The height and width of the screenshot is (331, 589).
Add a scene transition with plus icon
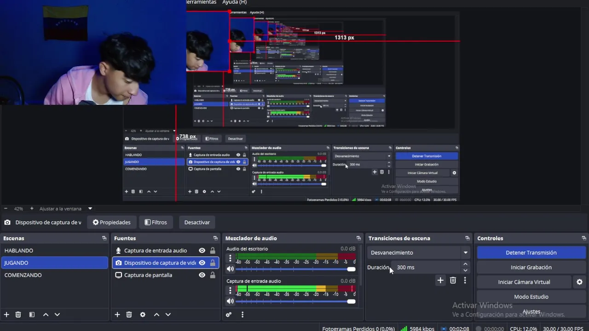point(440,280)
